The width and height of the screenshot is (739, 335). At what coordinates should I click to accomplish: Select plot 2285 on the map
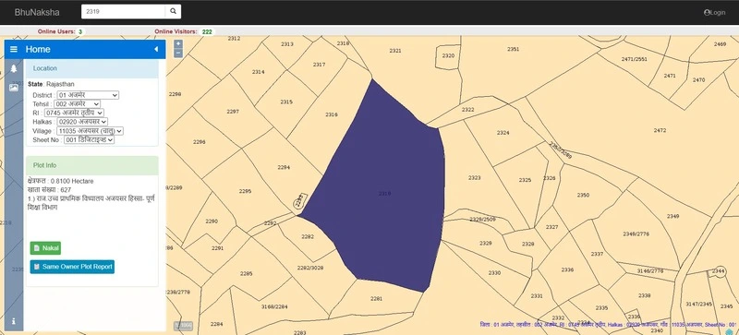pyautogui.click(x=246, y=274)
